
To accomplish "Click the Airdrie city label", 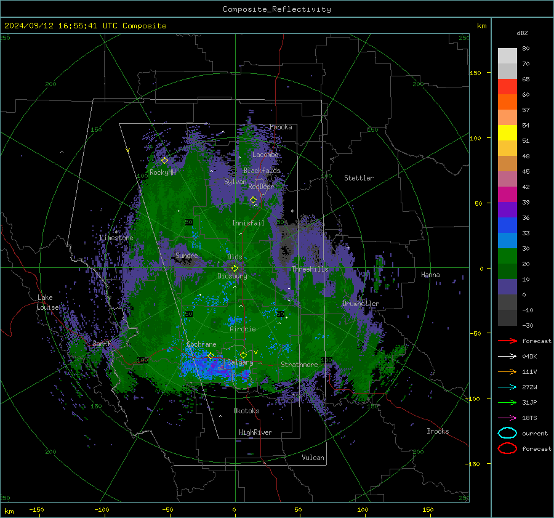I will click(x=243, y=329).
